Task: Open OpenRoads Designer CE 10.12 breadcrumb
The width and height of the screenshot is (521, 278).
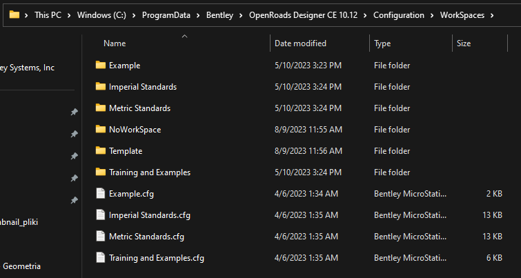Action: click(304, 15)
